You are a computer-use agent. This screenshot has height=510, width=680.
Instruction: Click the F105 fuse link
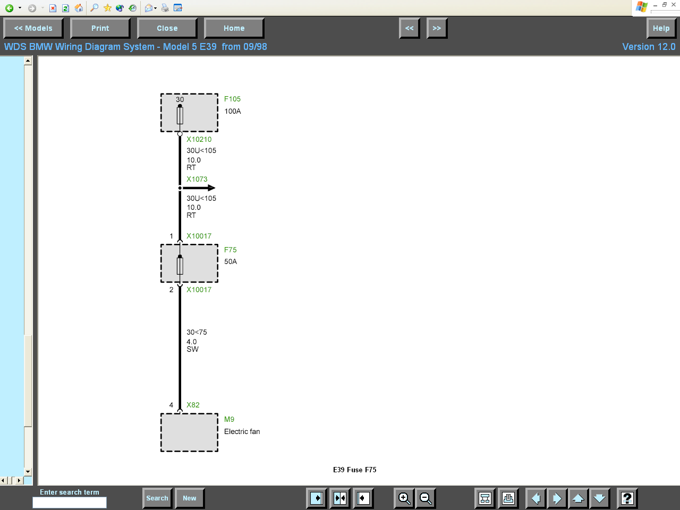point(232,99)
